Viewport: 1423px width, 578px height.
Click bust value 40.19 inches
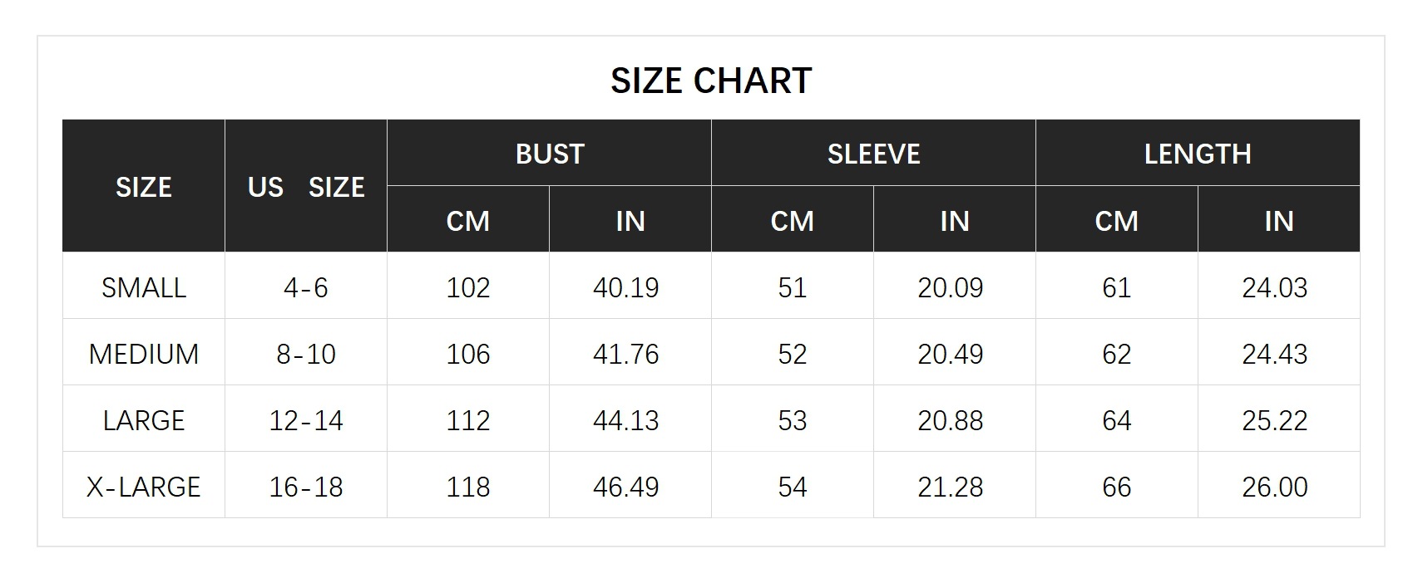626,287
